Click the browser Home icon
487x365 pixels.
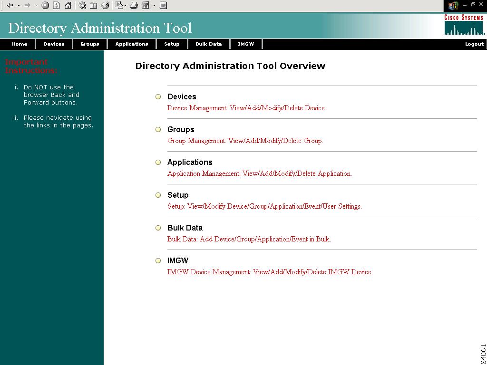[x=68, y=6]
